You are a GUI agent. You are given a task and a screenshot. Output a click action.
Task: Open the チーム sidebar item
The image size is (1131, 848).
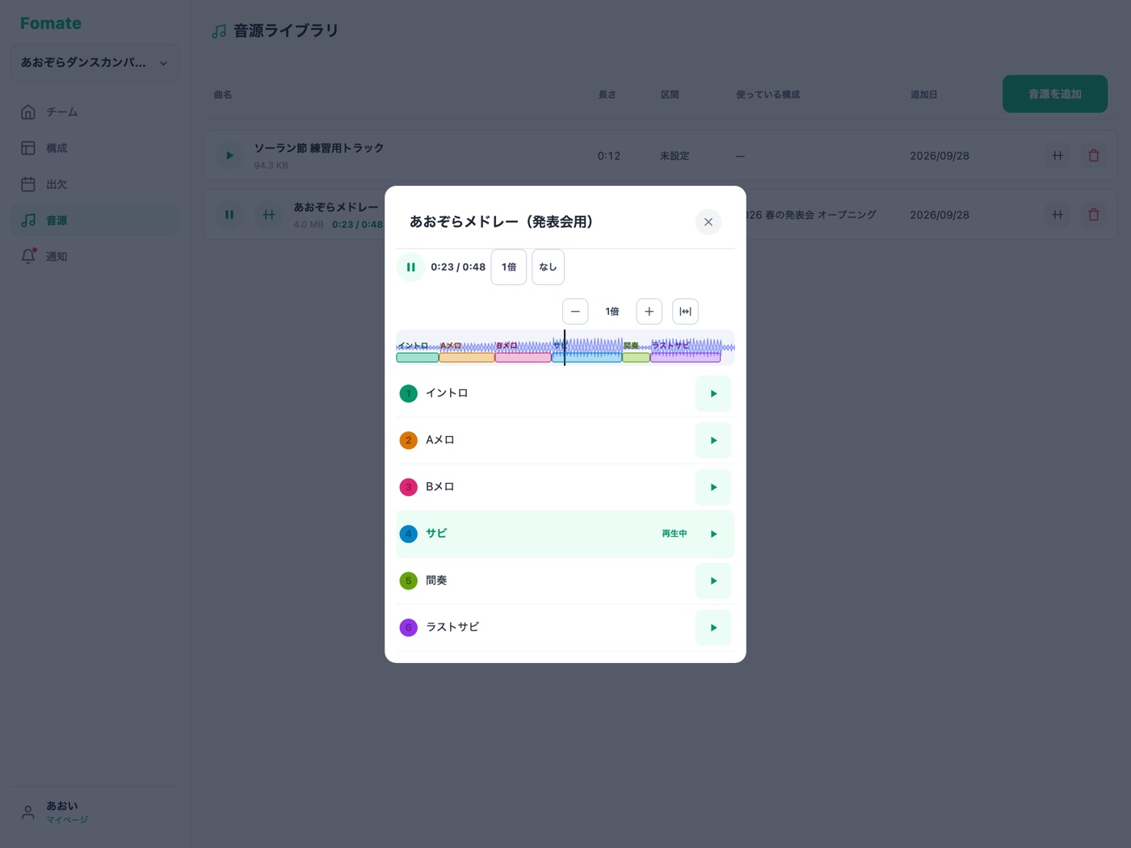point(95,112)
